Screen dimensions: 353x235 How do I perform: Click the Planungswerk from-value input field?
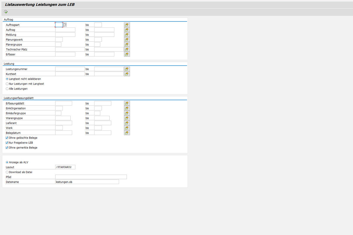click(59, 40)
